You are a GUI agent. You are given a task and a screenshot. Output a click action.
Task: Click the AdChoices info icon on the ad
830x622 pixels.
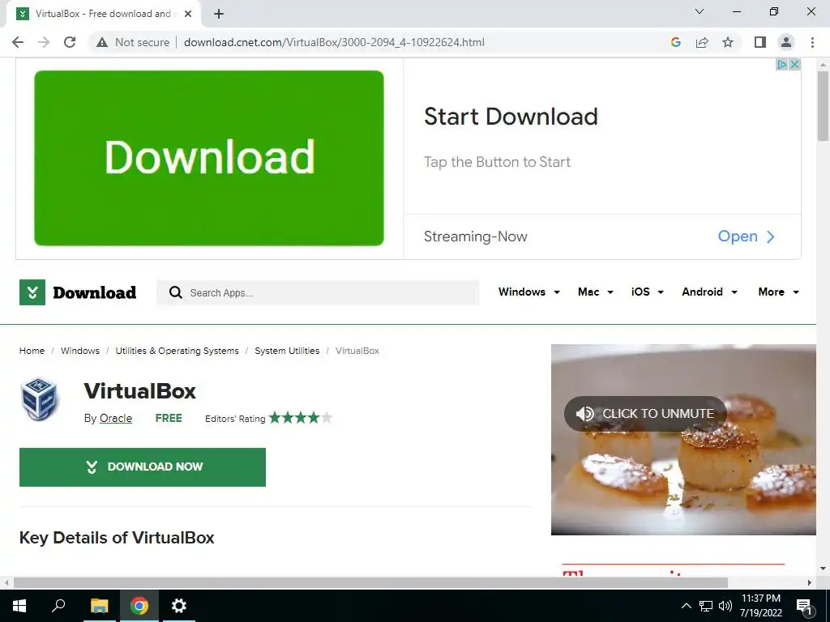click(x=782, y=65)
